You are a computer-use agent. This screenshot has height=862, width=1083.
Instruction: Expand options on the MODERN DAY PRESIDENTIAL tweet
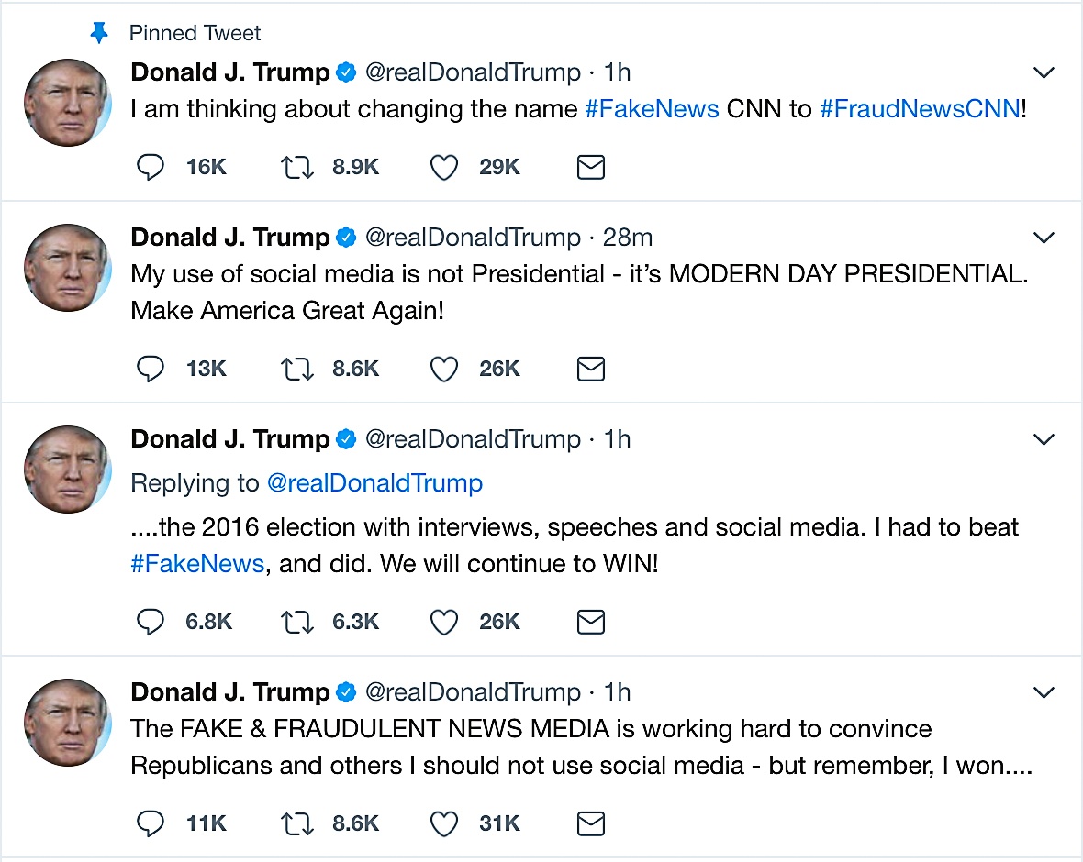[x=1044, y=237]
